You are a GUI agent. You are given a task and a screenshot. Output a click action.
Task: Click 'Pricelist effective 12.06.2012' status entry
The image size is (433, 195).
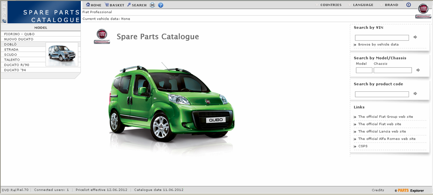click(x=101, y=190)
